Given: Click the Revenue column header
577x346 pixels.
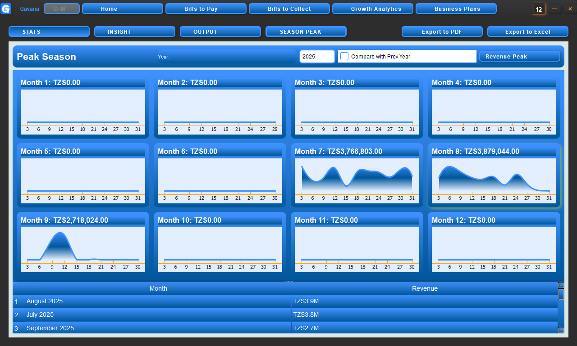Looking at the screenshot, I should coord(425,288).
